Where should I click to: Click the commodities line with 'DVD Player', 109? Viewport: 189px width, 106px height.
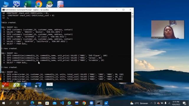tap(57, 56)
